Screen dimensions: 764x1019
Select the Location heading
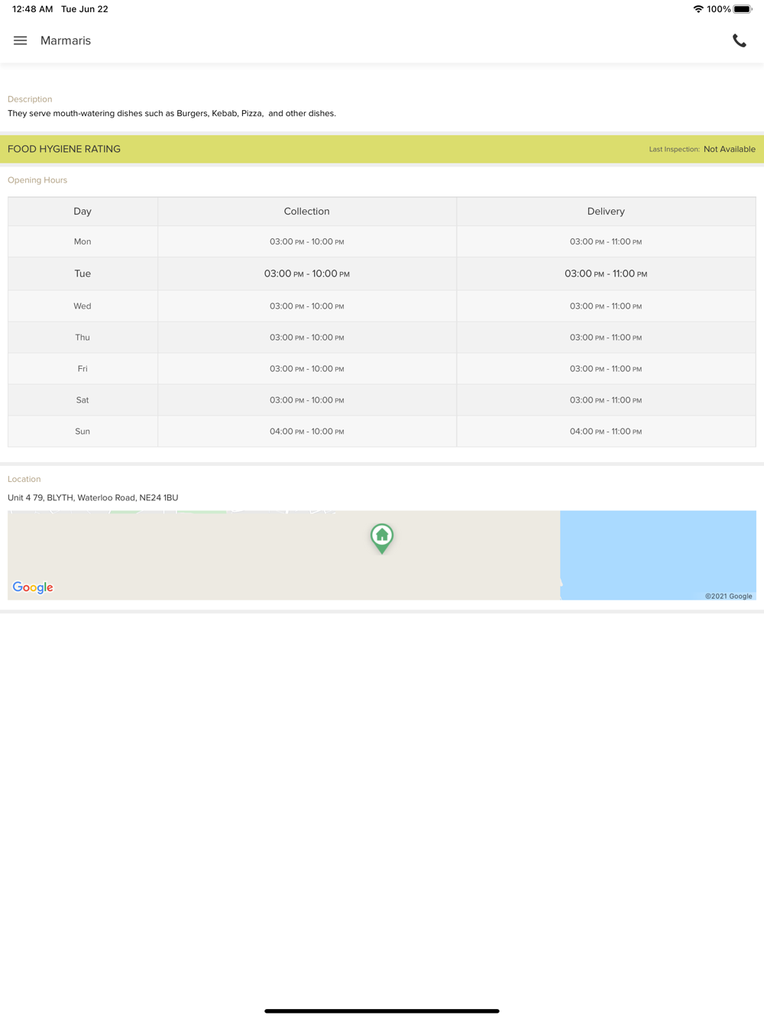click(x=24, y=479)
